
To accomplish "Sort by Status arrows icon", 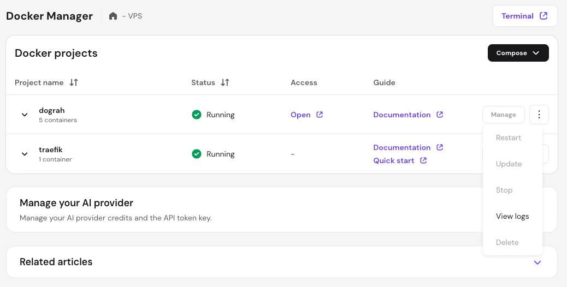I will [x=225, y=82].
